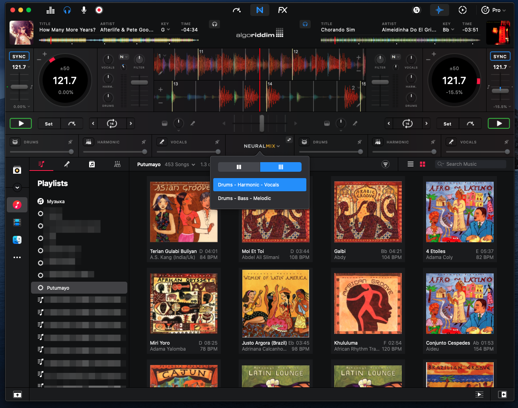Image resolution: width=518 pixels, height=408 pixels.
Task: Toggle left deck headphone cue button
Action: tap(214, 24)
